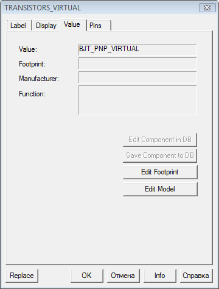Viewport: 219px width, 289px height.
Task: Open the Edit Model editor
Action: [x=160, y=189]
